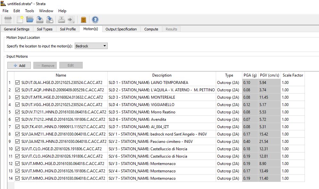Viewport: 319px width, 189px height.
Task: Click the Save As toolbar icon
Action: pyautogui.click(x=50, y=20)
